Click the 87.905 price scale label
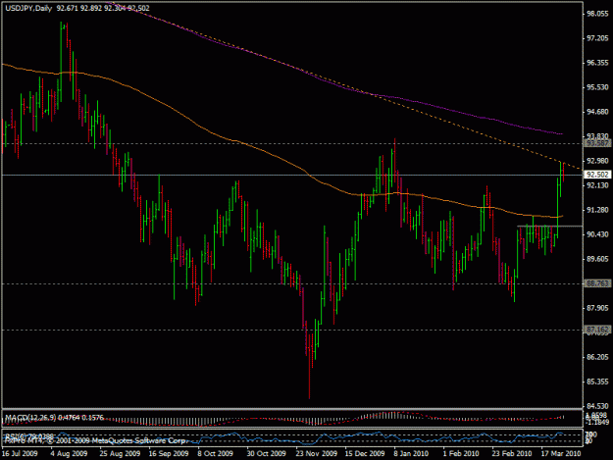This screenshot has height=460, width=613. tap(597, 308)
